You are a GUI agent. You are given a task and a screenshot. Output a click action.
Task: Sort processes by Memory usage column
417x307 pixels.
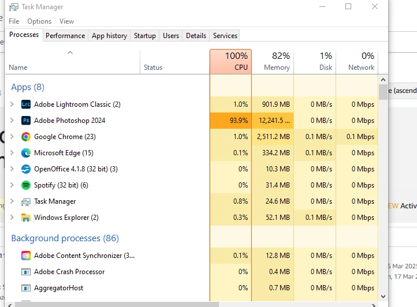[x=273, y=62]
